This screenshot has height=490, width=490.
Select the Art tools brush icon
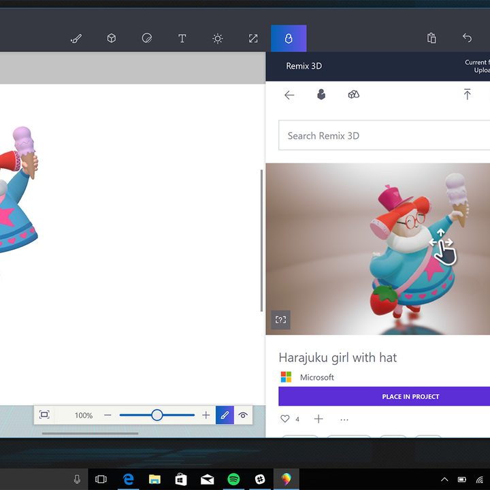(76, 38)
